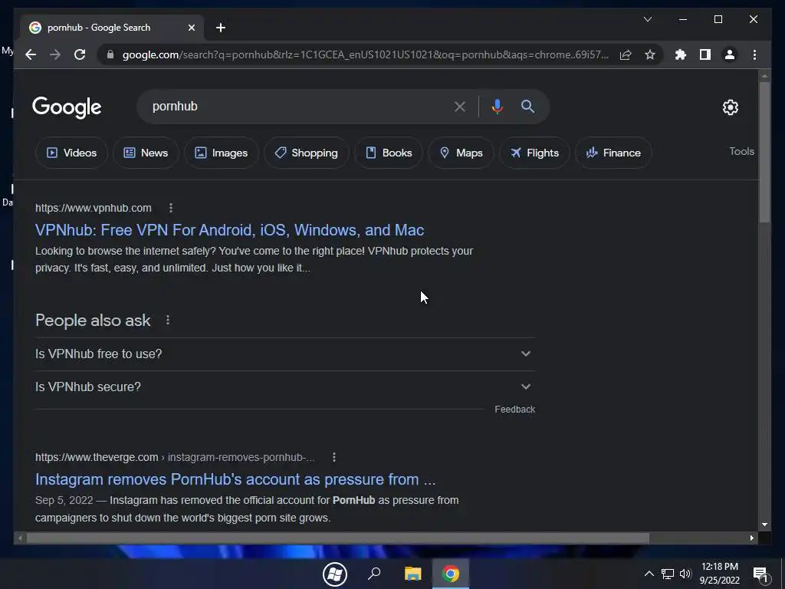This screenshot has width=785, height=589.
Task: Open Google quick settings gear
Action: [x=731, y=107]
